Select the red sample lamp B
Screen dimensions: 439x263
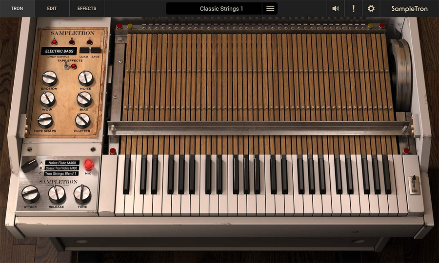click(x=72, y=42)
